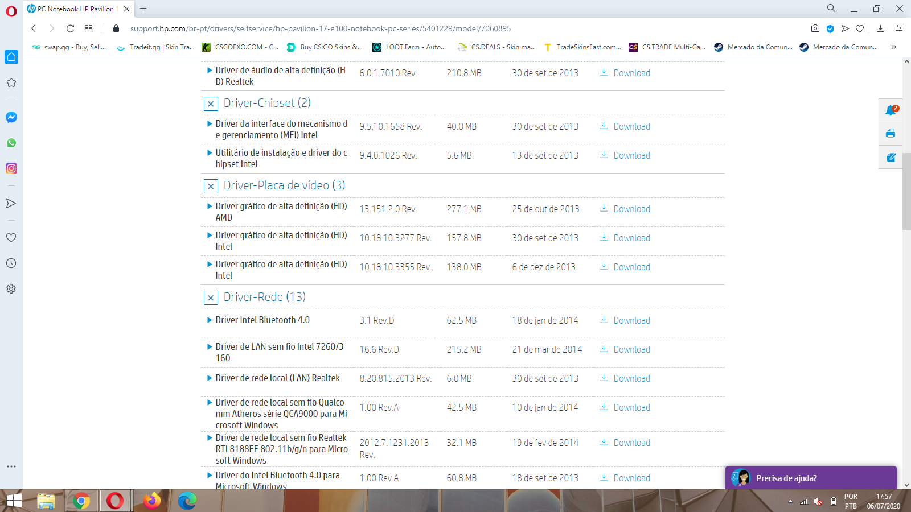Expand Intel MEI driver details
Screen dimensions: 911x512
tap(210, 123)
